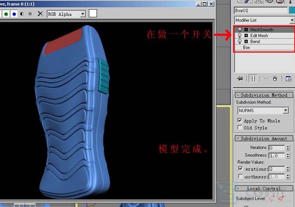295x207 pixels.
Task: Toggle the Render Values Iterations checkbox
Action: [240, 168]
